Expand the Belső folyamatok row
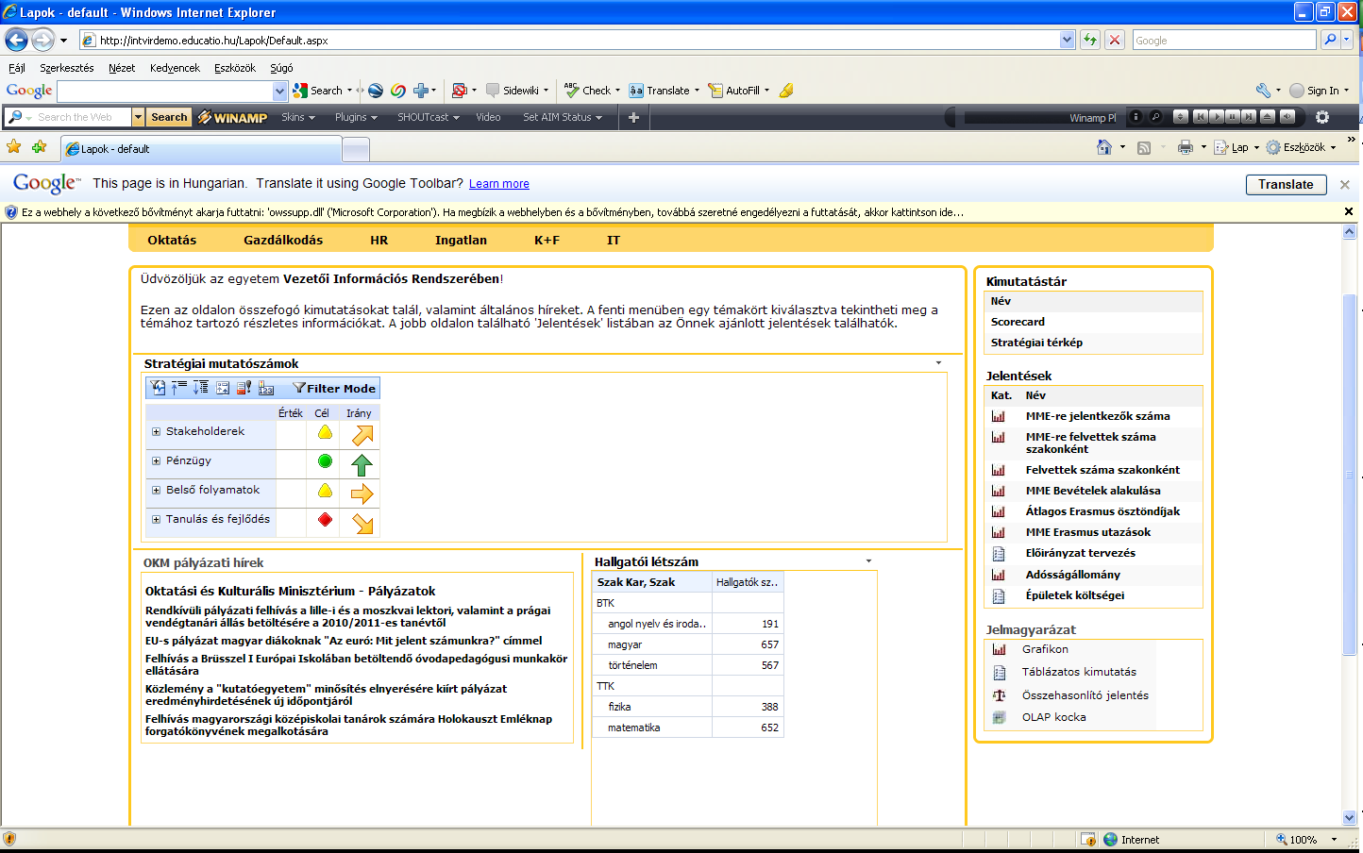The image size is (1363, 853). point(156,490)
